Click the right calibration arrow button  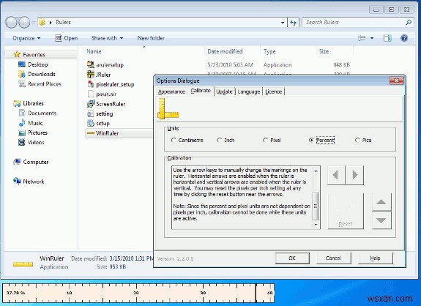(354, 175)
